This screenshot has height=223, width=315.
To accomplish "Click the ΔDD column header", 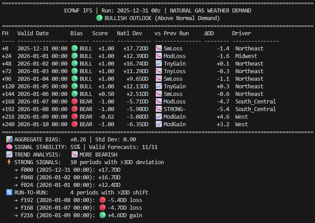I will point(209,33).
